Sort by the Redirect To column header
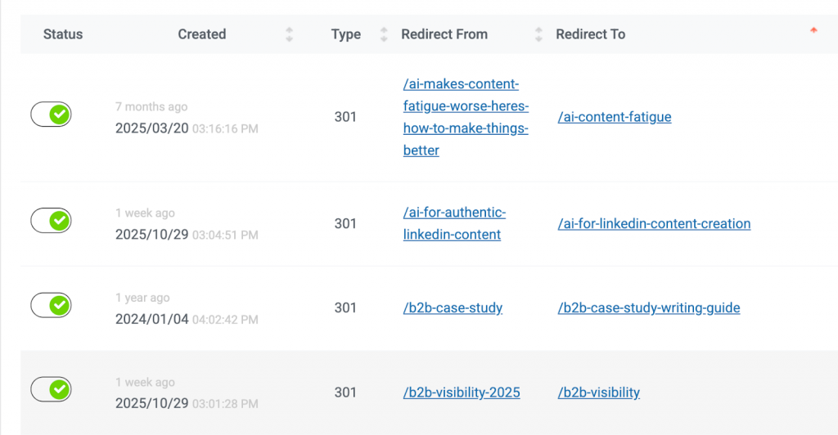The width and height of the screenshot is (838, 435). click(590, 34)
